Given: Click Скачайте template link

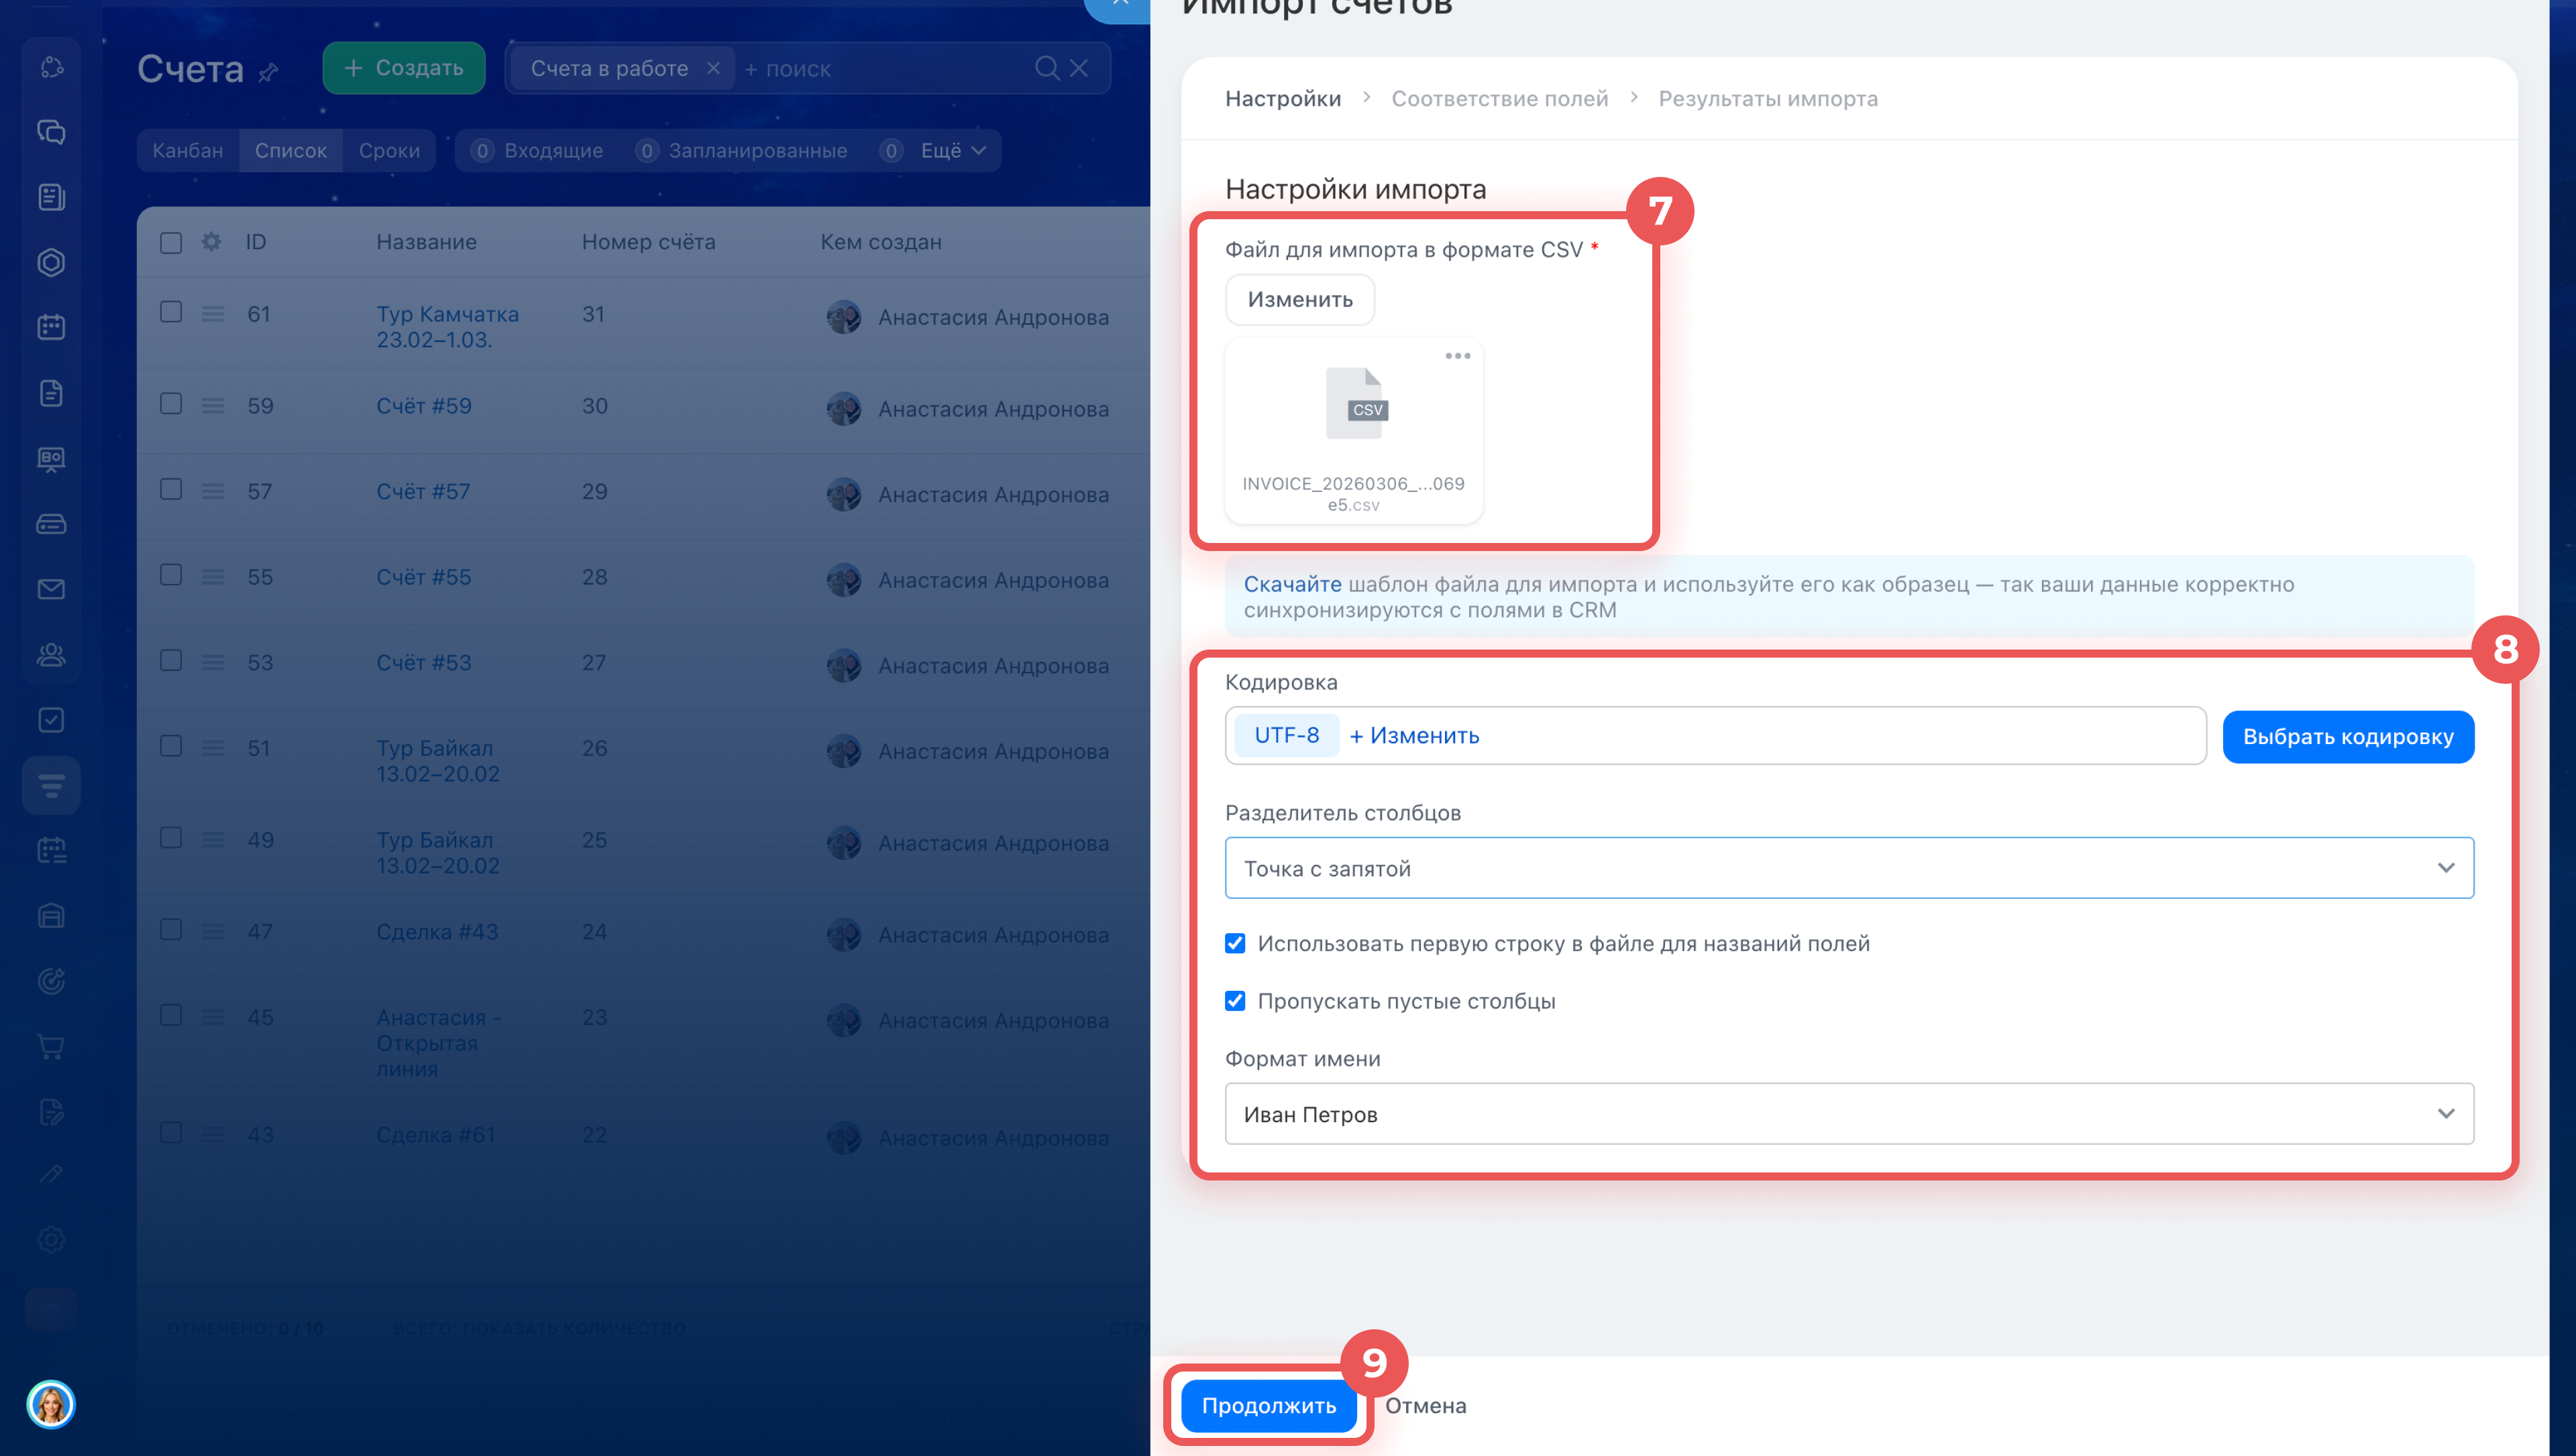Looking at the screenshot, I should click(x=1291, y=584).
